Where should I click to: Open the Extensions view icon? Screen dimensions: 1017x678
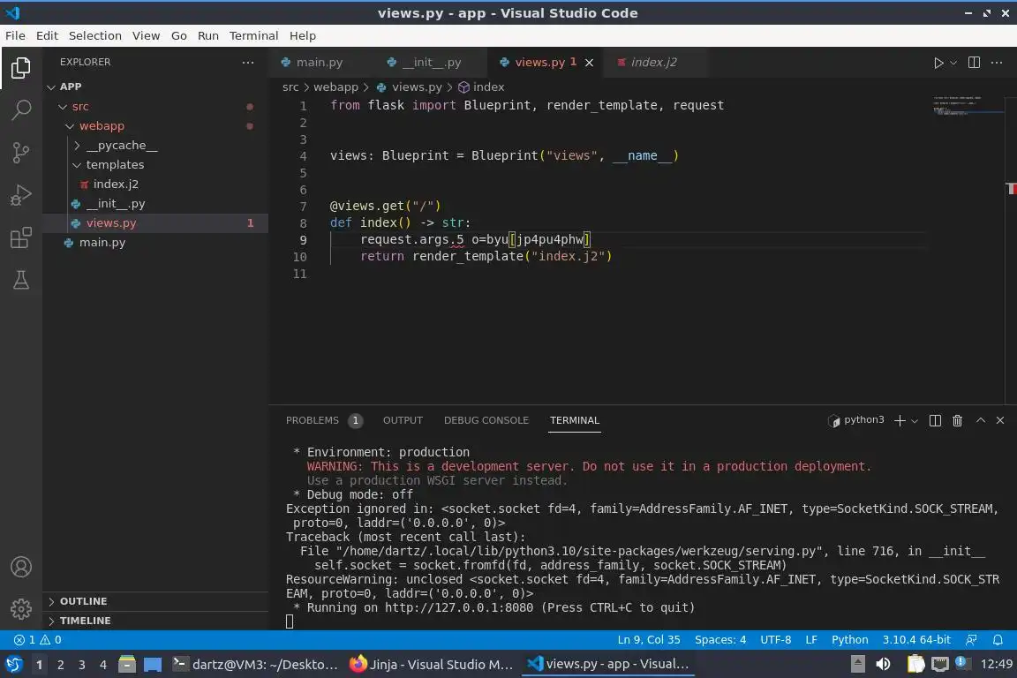click(x=21, y=237)
